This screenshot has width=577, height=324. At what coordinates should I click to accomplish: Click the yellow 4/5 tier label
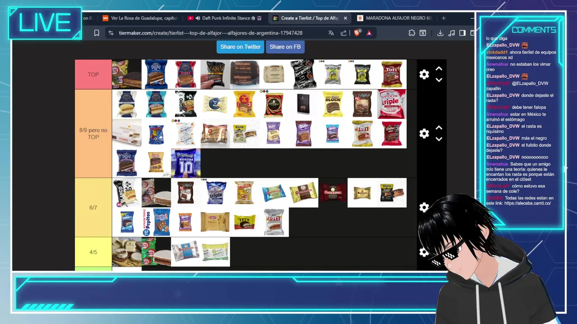click(93, 252)
